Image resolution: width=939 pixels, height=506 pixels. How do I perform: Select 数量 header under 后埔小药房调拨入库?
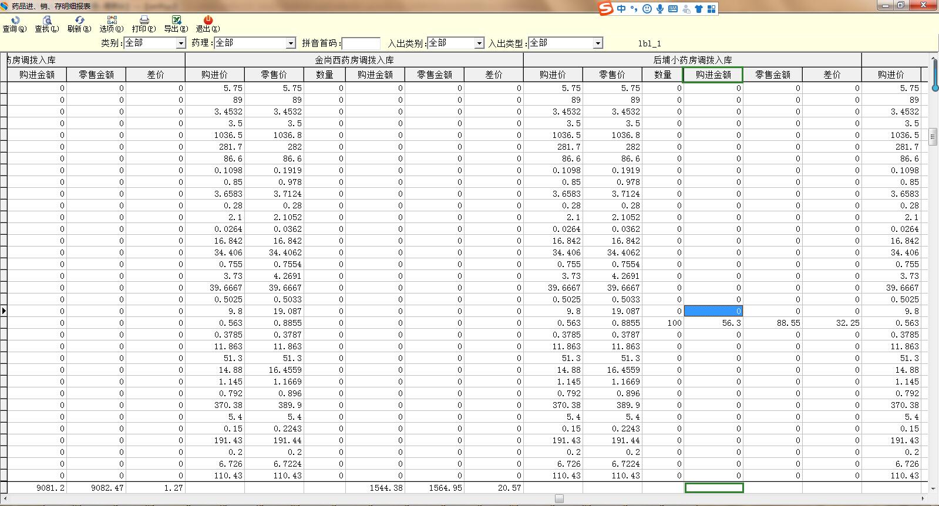coord(662,75)
